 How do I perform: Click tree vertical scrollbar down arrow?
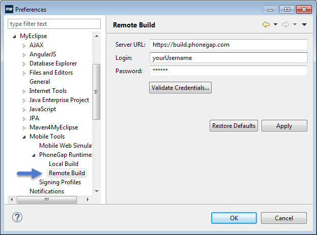(x=97, y=191)
